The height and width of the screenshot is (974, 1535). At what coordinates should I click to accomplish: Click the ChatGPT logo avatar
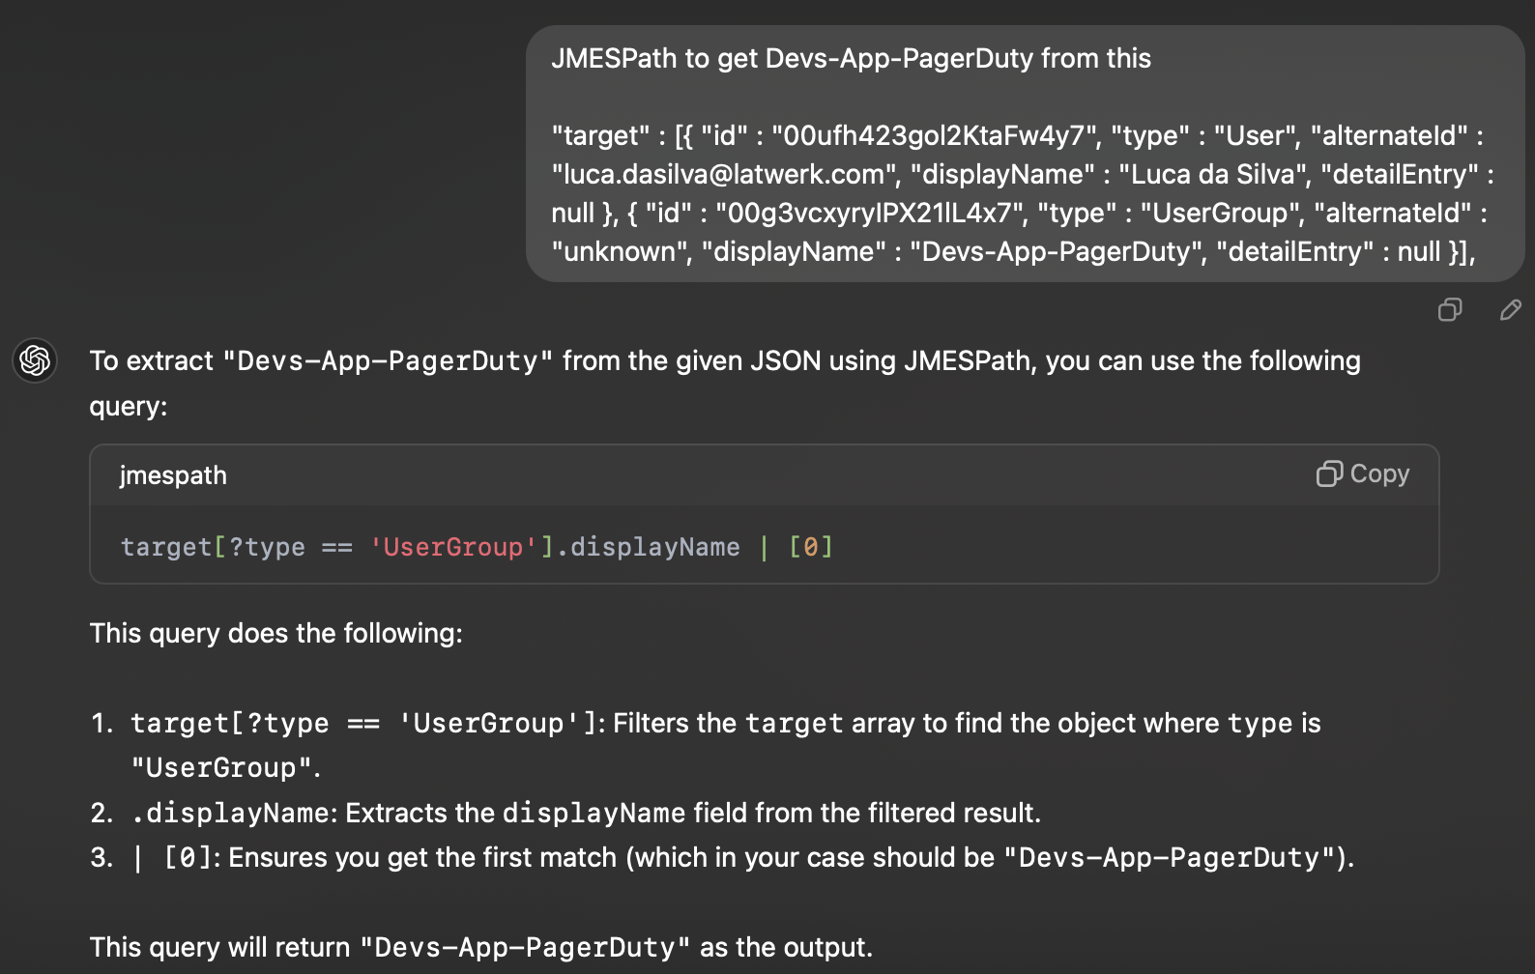click(35, 360)
